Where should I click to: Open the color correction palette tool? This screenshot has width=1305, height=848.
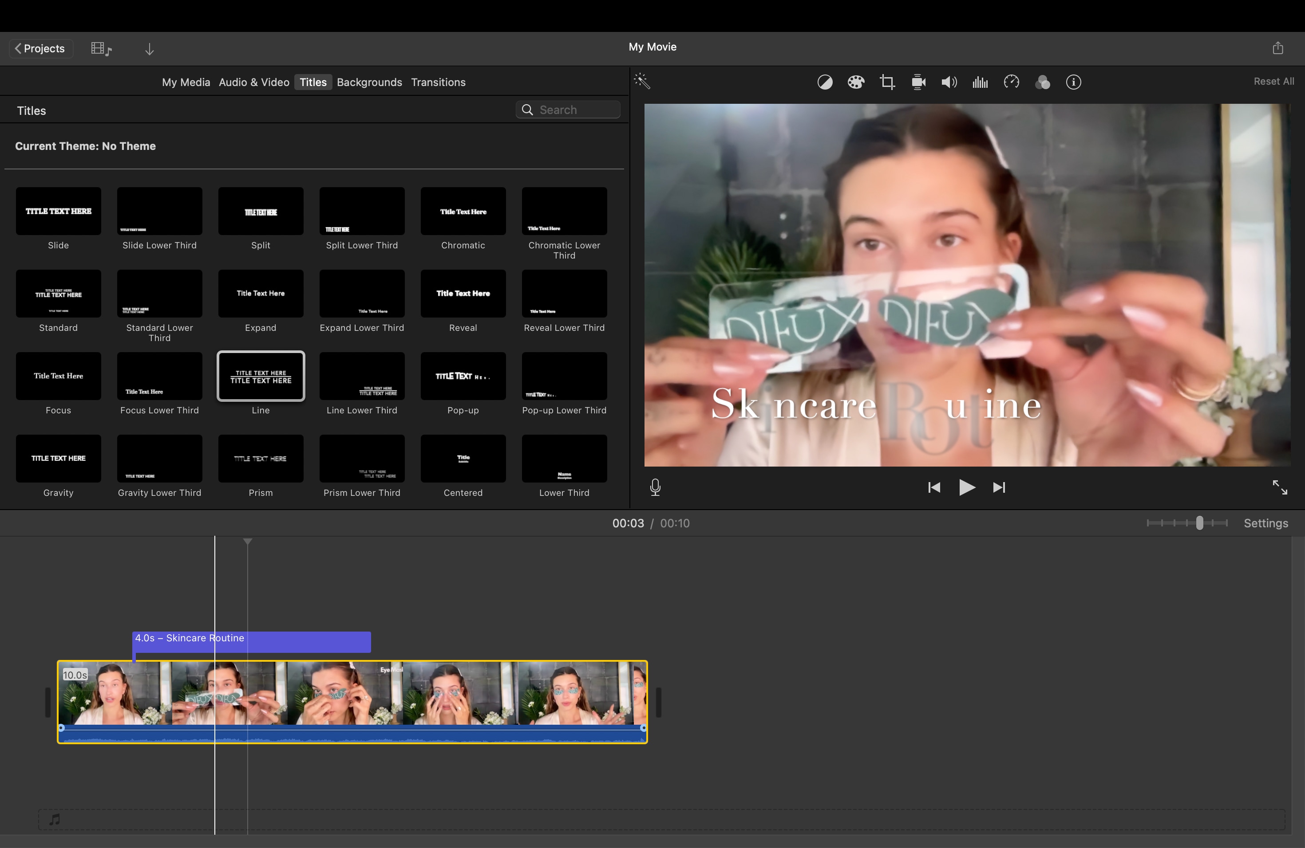tap(855, 82)
